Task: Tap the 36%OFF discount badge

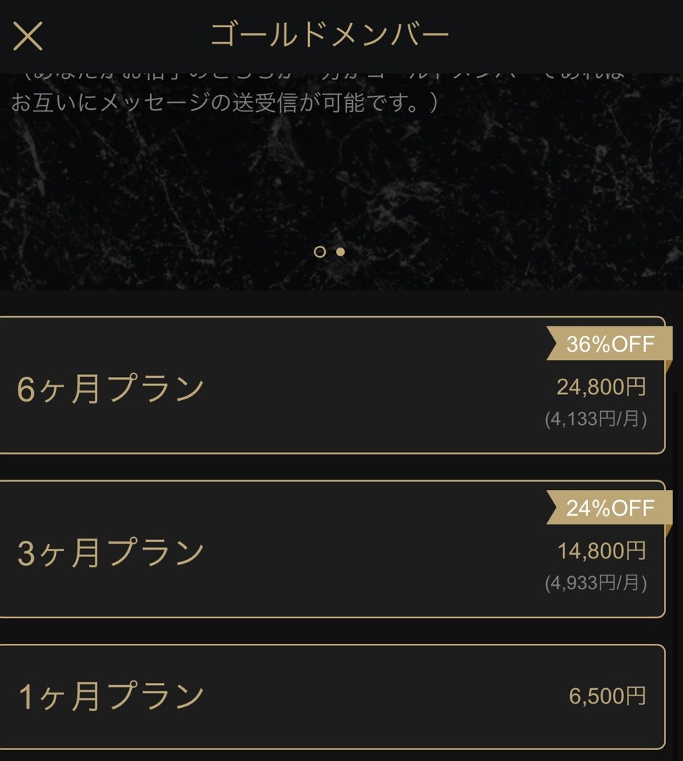Action: click(609, 344)
